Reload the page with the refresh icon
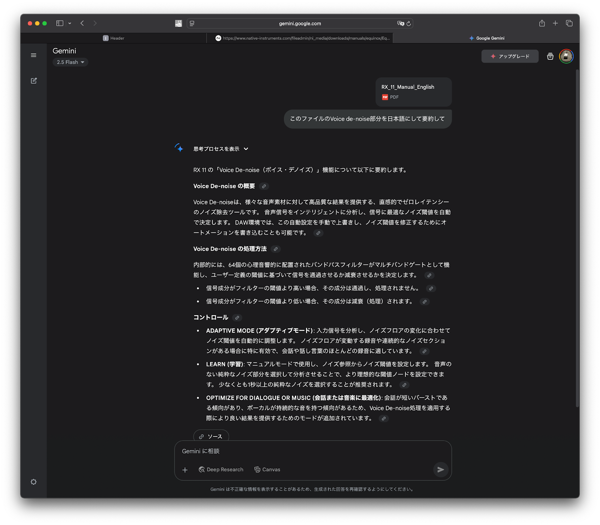 coord(409,24)
